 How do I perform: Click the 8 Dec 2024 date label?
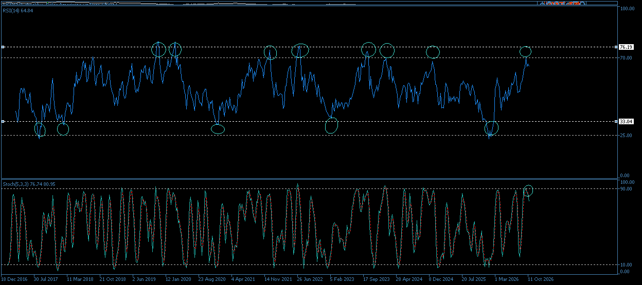[x=441, y=279]
